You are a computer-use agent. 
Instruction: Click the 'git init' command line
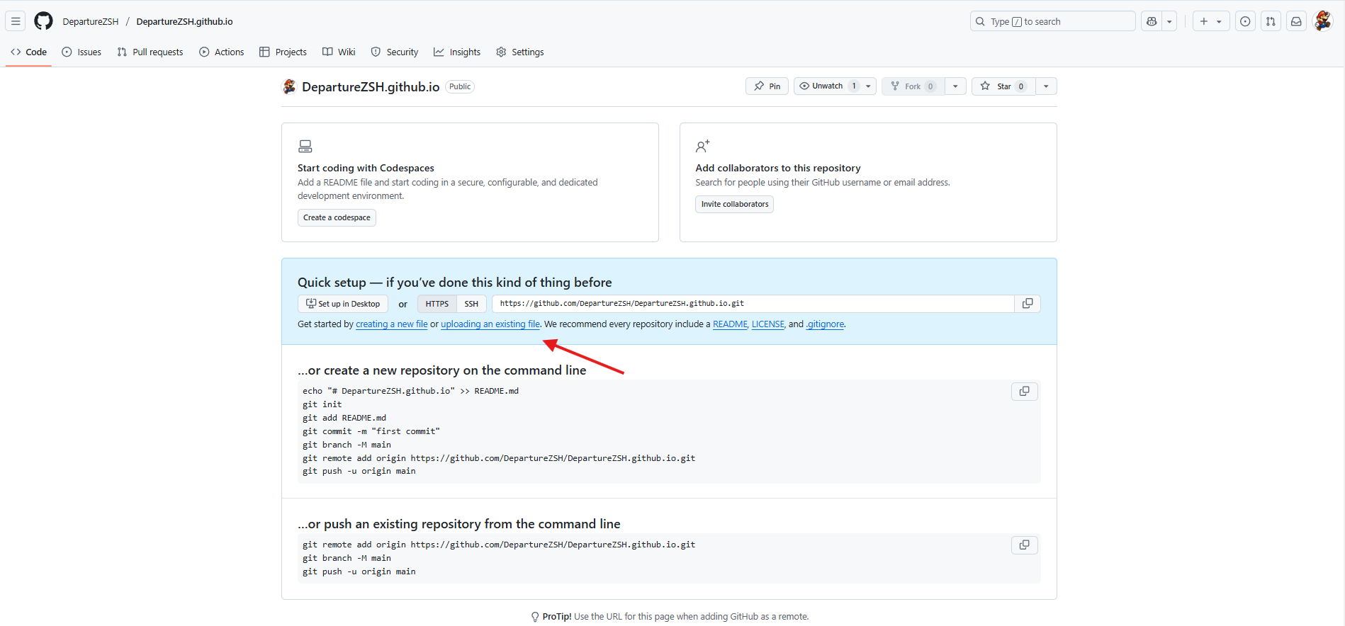click(x=322, y=404)
